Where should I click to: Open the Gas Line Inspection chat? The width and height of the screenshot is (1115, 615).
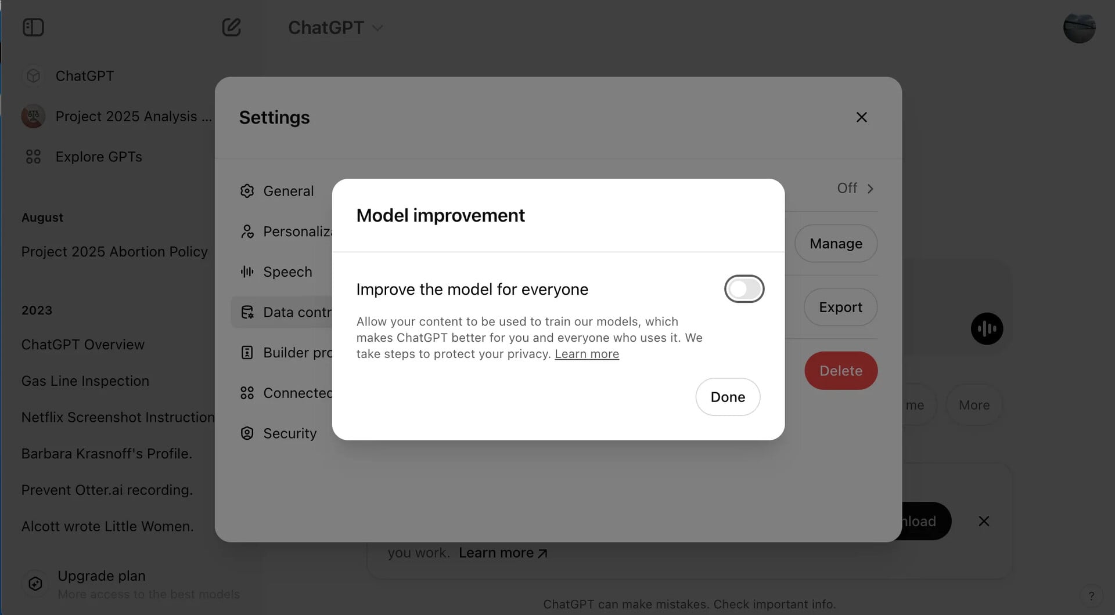coord(85,381)
